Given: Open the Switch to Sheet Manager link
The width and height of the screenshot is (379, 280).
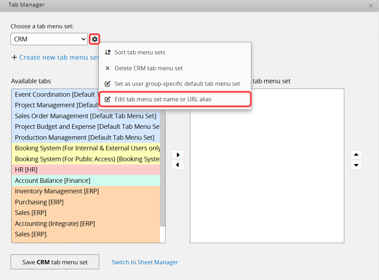Looking at the screenshot, I should 145,262.
